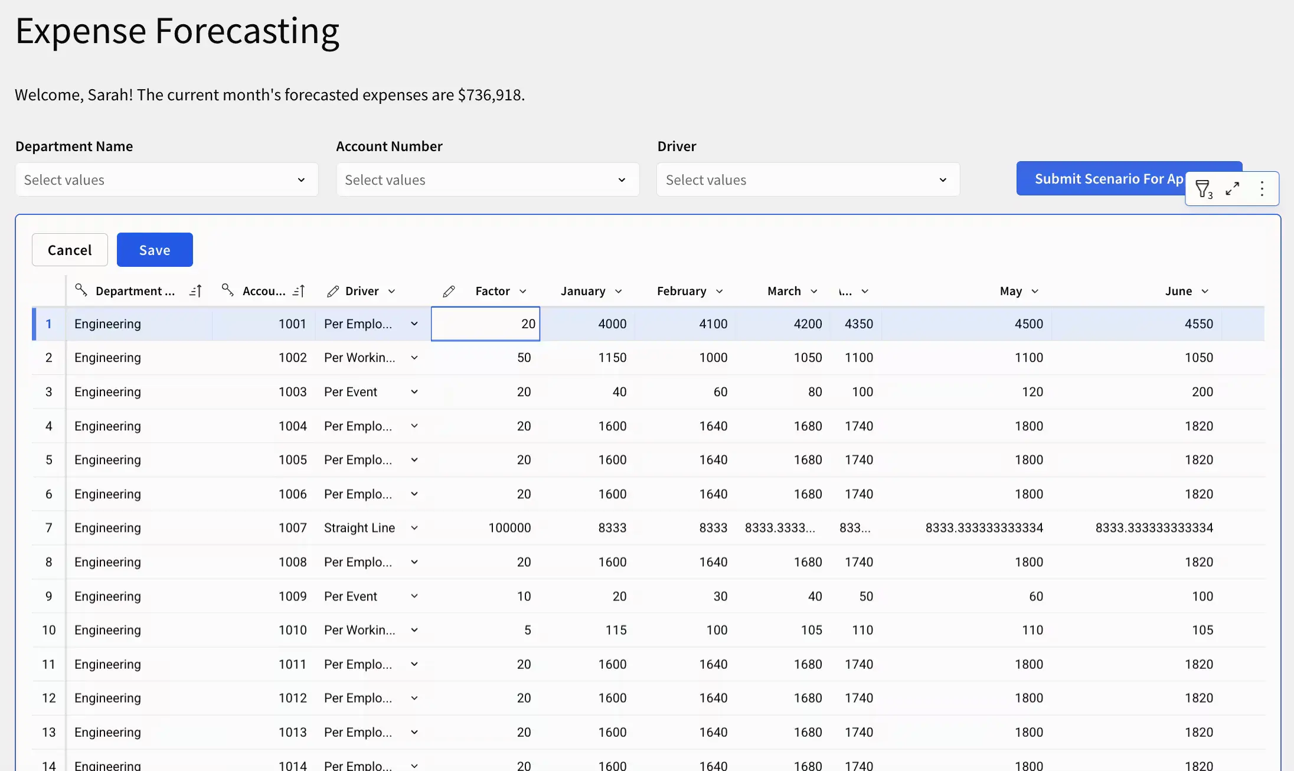Expand the Driver dropdown in row 7
Image resolution: width=1294 pixels, height=771 pixels.
click(414, 528)
